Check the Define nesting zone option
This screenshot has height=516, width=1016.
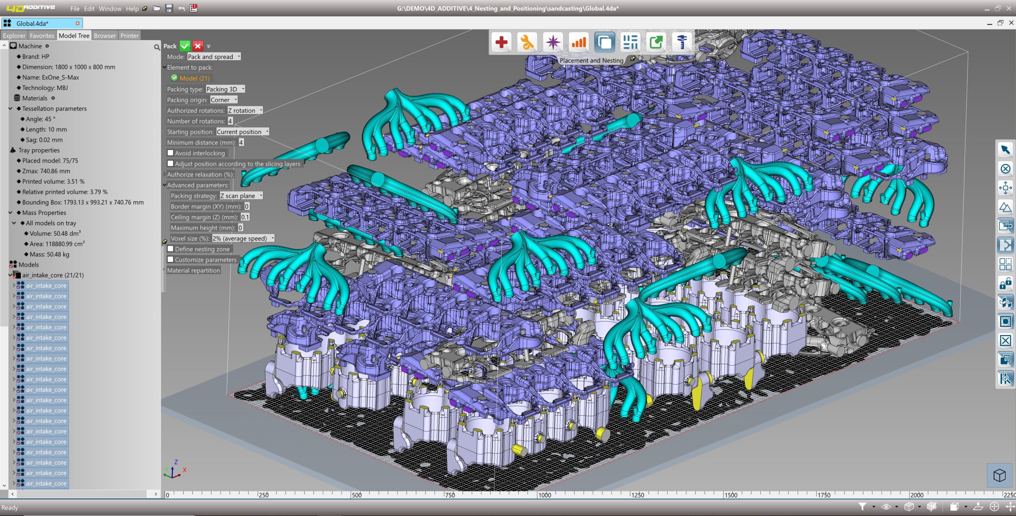171,249
